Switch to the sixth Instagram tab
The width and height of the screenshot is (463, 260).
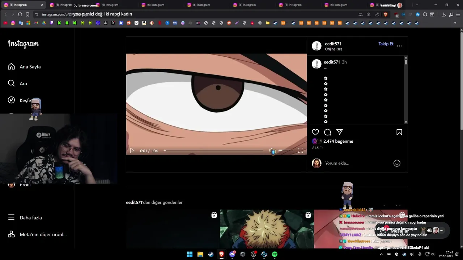[x=252, y=5]
